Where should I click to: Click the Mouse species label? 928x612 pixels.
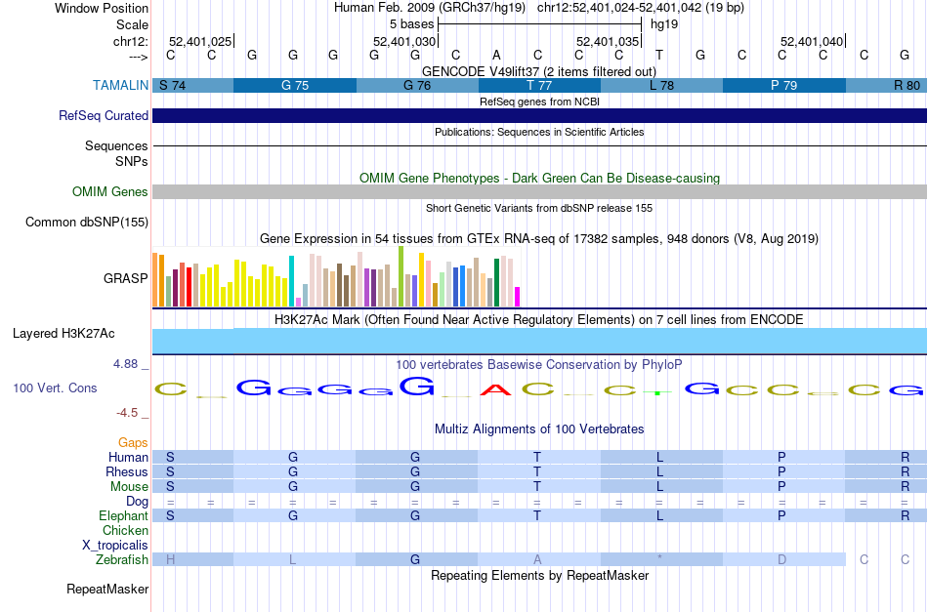coord(129,487)
